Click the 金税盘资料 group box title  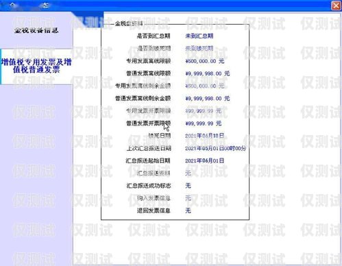pyautogui.click(x=129, y=23)
